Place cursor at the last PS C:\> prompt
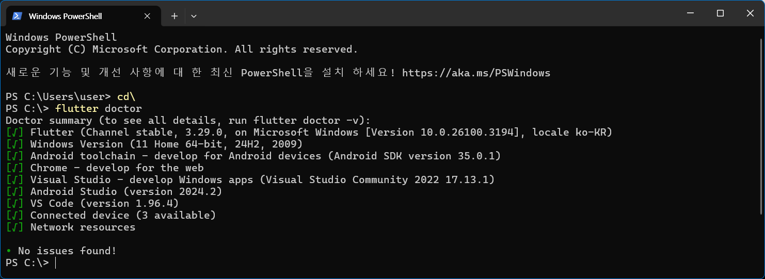Image resolution: width=765 pixels, height=279 pixels. (x=55, y=263)
